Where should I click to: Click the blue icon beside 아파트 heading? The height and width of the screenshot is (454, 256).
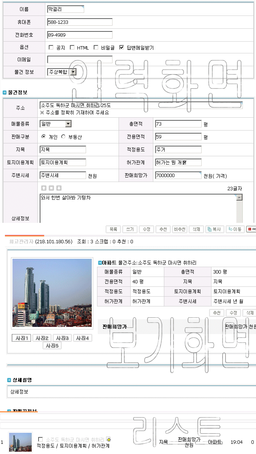pyautogui.click(x=100, y=263)
